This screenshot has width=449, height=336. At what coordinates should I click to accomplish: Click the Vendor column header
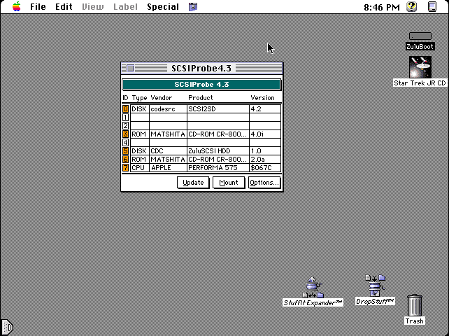tap(162, 98)
